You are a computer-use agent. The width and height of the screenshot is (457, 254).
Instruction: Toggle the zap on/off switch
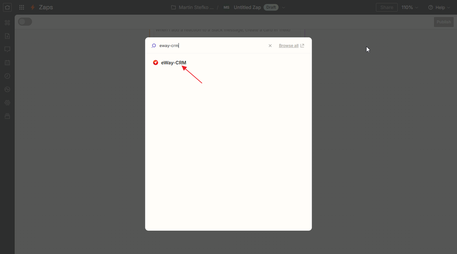[25, 21]
